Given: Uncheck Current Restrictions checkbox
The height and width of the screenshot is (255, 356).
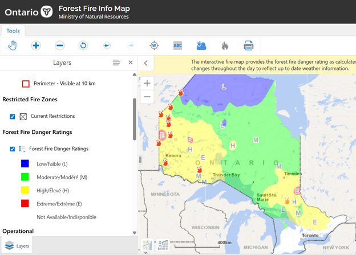Looking at the screenshot, I should pos(13,116).
